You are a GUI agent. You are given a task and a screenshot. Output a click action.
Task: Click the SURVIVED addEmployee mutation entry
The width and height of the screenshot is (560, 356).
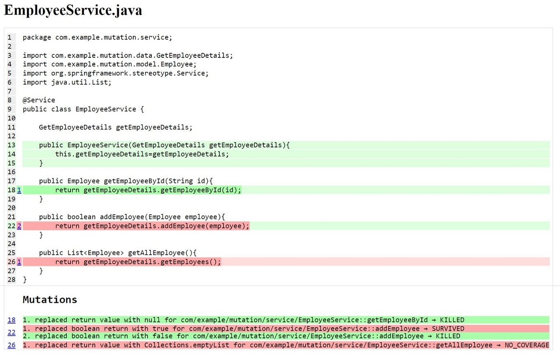(243, 328)
